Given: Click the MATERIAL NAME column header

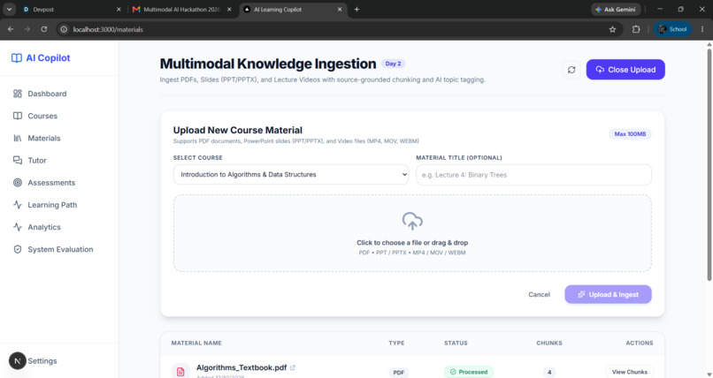Looking at the screenshot, I should pos(196,343).
